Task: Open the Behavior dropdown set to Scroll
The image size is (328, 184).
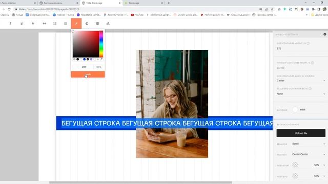Action: coord(309,144)
